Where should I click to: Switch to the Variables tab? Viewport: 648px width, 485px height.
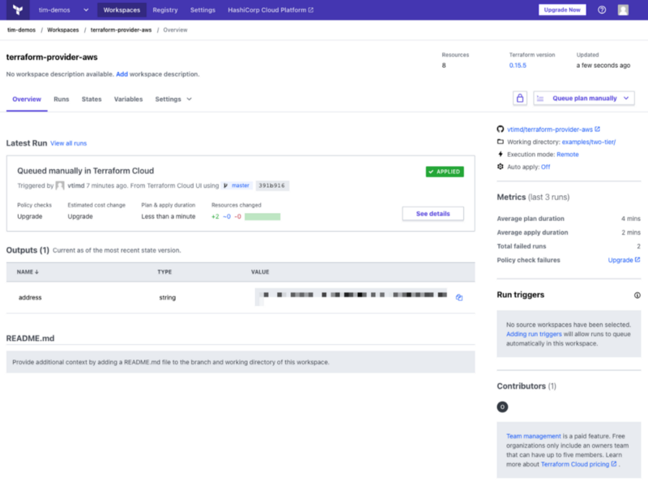click(x=128, y=99)
